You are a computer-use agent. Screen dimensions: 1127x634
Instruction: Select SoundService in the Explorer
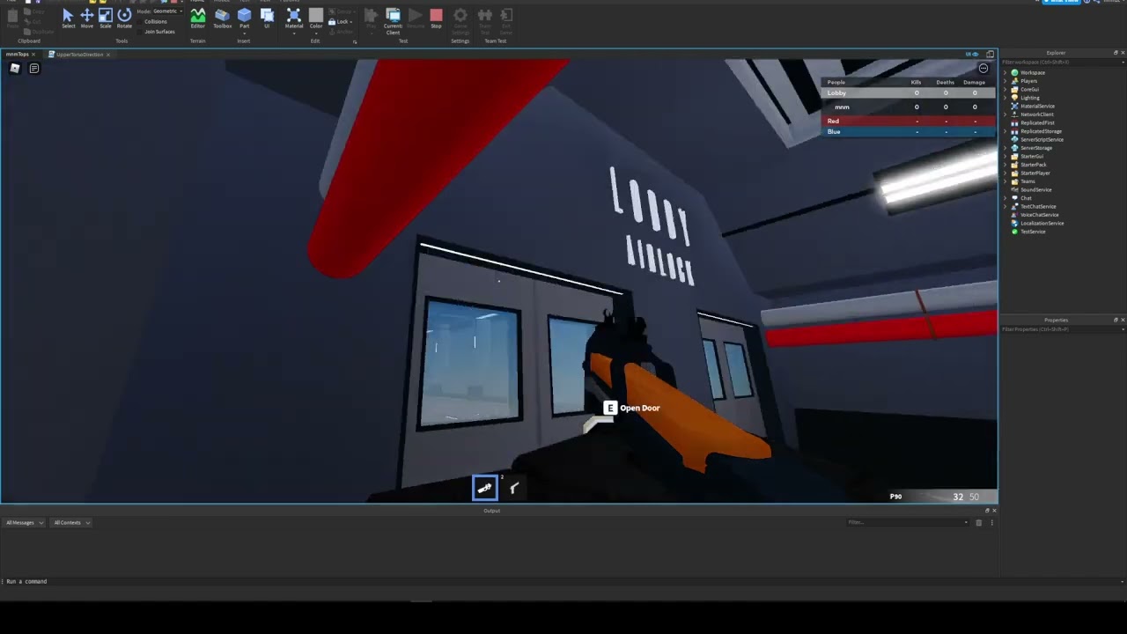point(1035,189)
